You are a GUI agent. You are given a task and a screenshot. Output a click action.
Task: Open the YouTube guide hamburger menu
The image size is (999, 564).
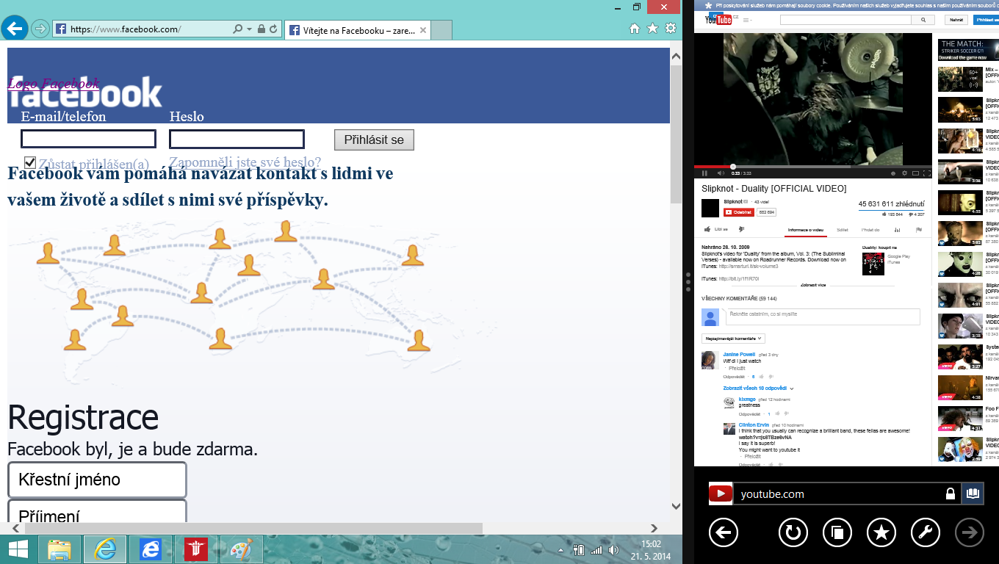pos(747,20)
